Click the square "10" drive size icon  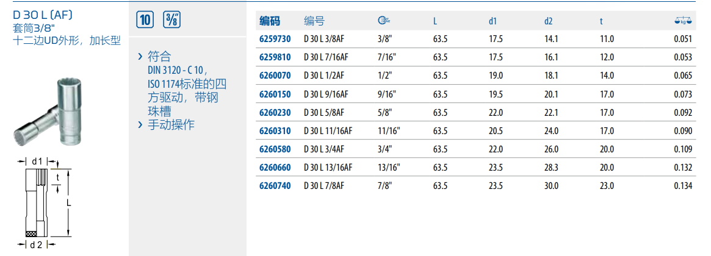pos(145,20)
